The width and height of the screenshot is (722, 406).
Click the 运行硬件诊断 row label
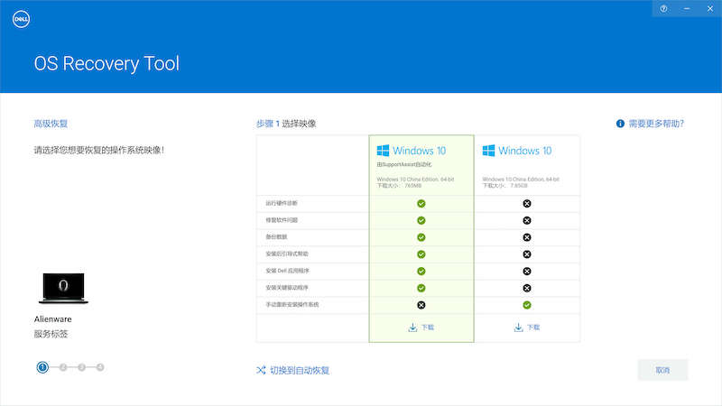tap(282, 203)
